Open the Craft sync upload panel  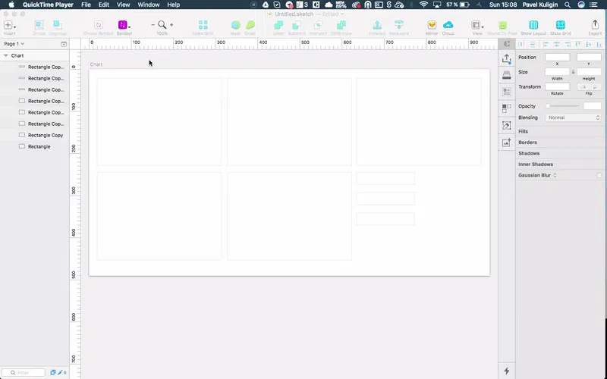pyautogui.click(x=507, y=59)
